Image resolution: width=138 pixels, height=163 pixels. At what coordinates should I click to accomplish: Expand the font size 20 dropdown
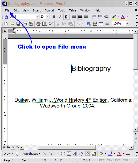tap(47, 17)
